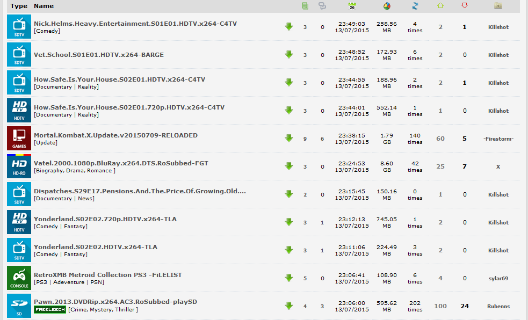Click size value 745.05 MB
The height and width of the screenshot is (320, 528).
tap(387, 222)
